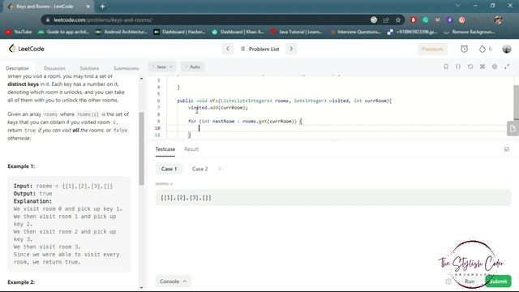Switch to the Description tab
The width and height of the screenshot is (519, 292).
(x=18, y=68)
